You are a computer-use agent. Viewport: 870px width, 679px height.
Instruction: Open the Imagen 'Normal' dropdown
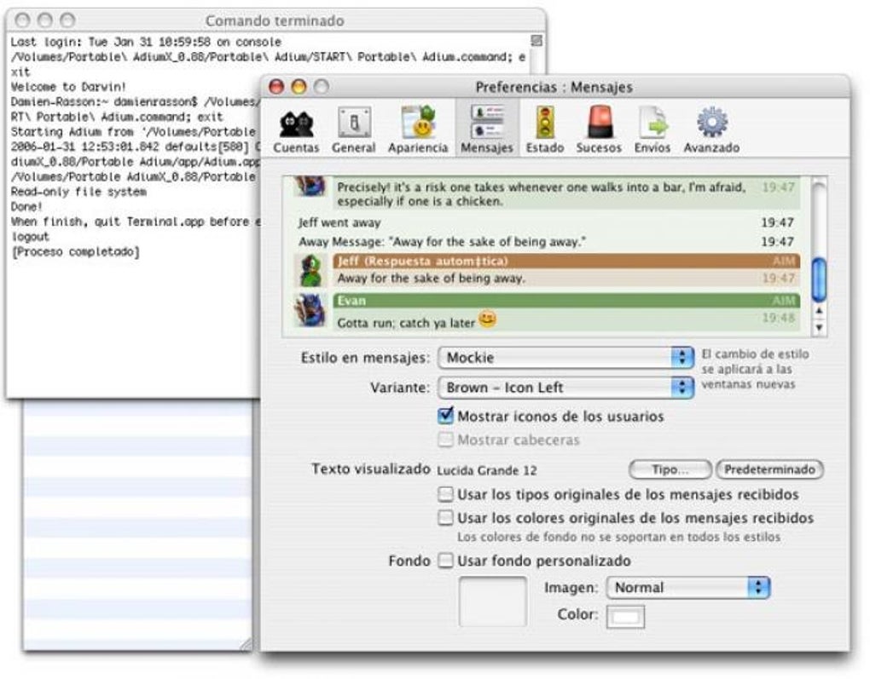(688, 588)
